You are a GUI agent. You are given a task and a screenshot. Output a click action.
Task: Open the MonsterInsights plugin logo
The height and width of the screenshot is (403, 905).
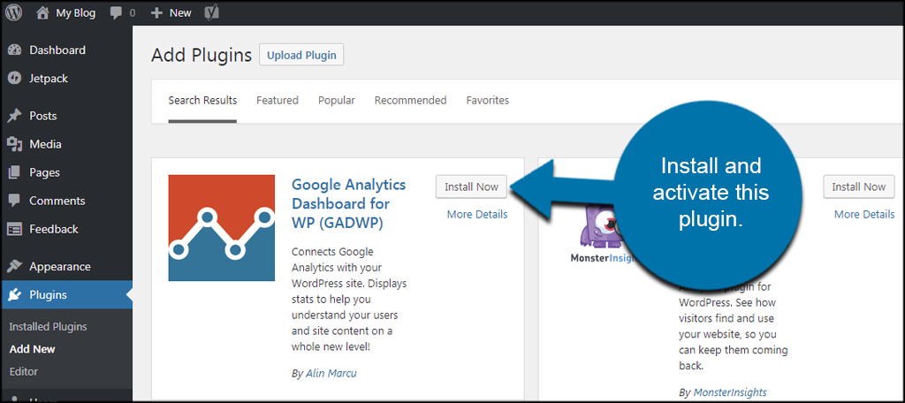tap(603, 234)
